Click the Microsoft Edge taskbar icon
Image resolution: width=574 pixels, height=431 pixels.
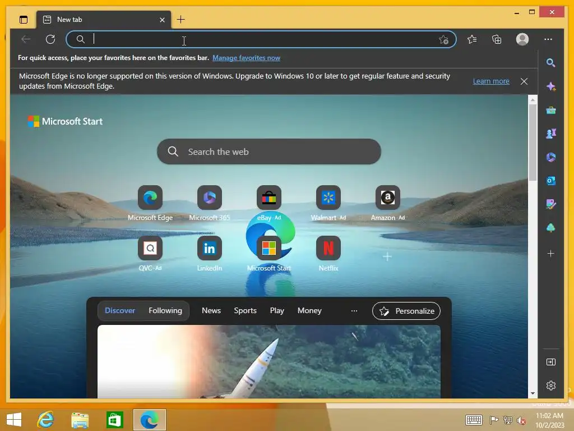pyautogui.click(x=149, y=420)
